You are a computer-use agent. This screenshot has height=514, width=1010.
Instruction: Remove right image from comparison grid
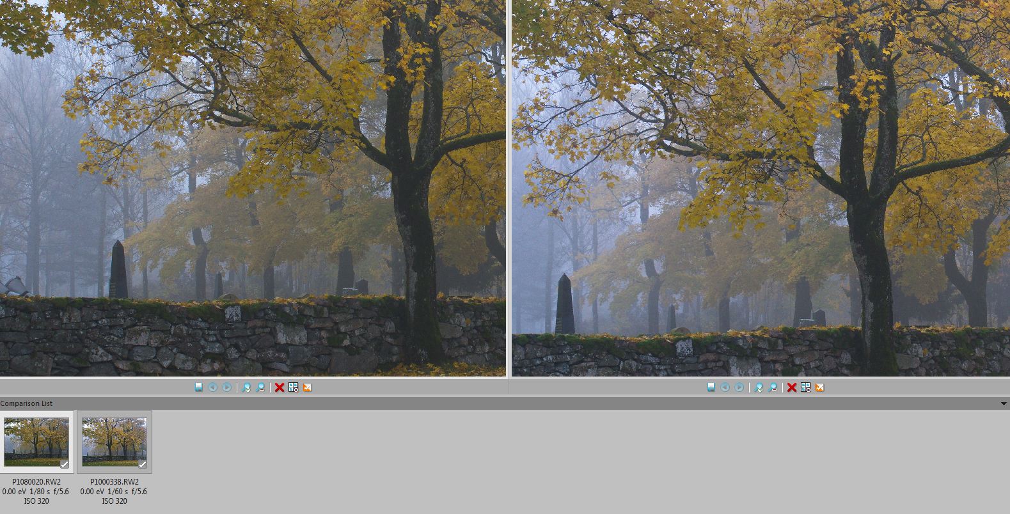806,387
